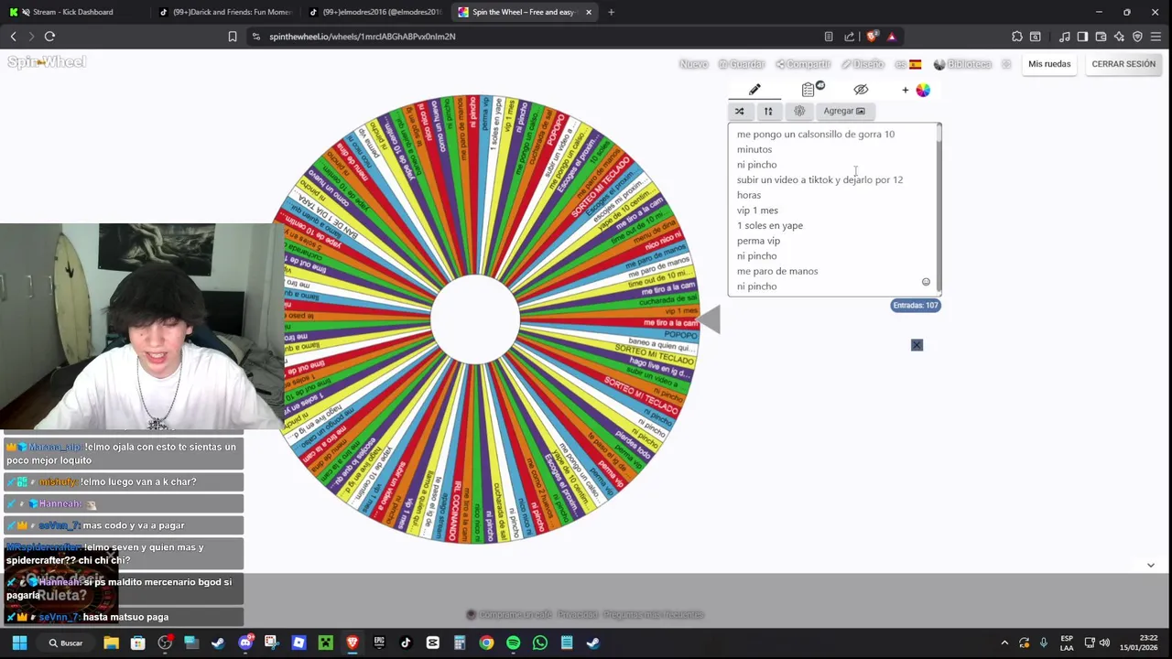1172x659 pixels.
Task: Open the color wheel palette picker
Action: [923, 90]
